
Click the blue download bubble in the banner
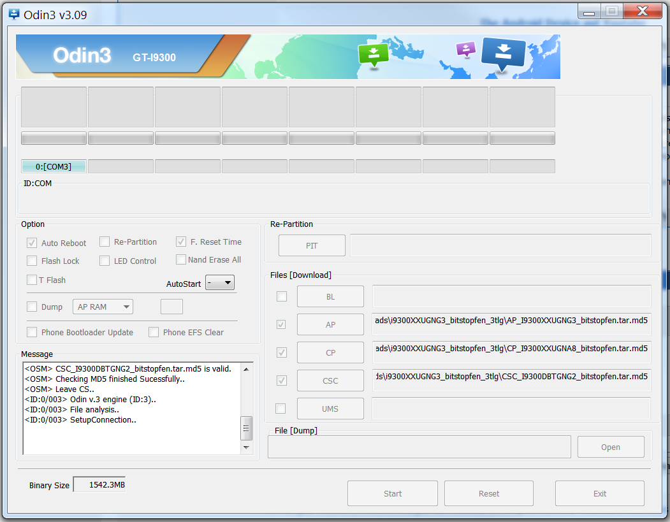tap(504, 54)
